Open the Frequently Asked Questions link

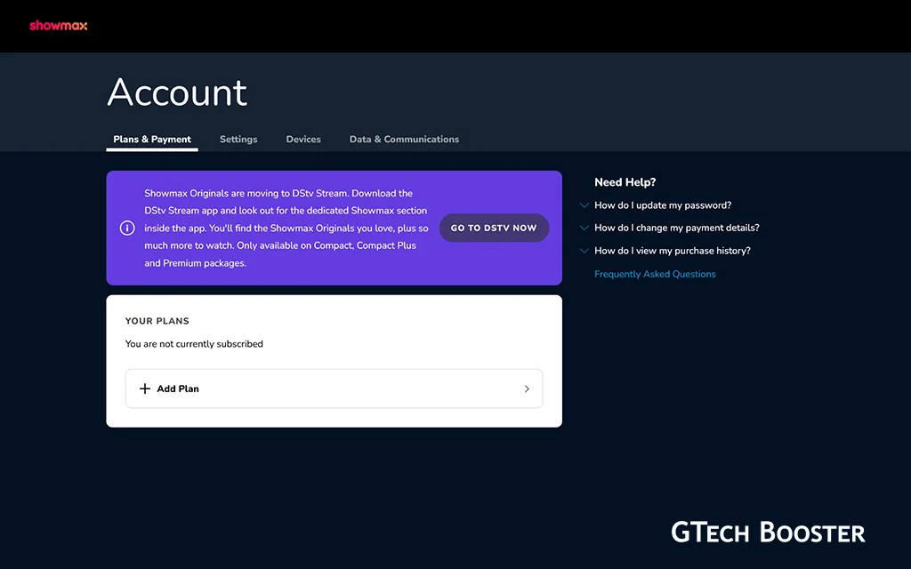(x=655, y=274)
